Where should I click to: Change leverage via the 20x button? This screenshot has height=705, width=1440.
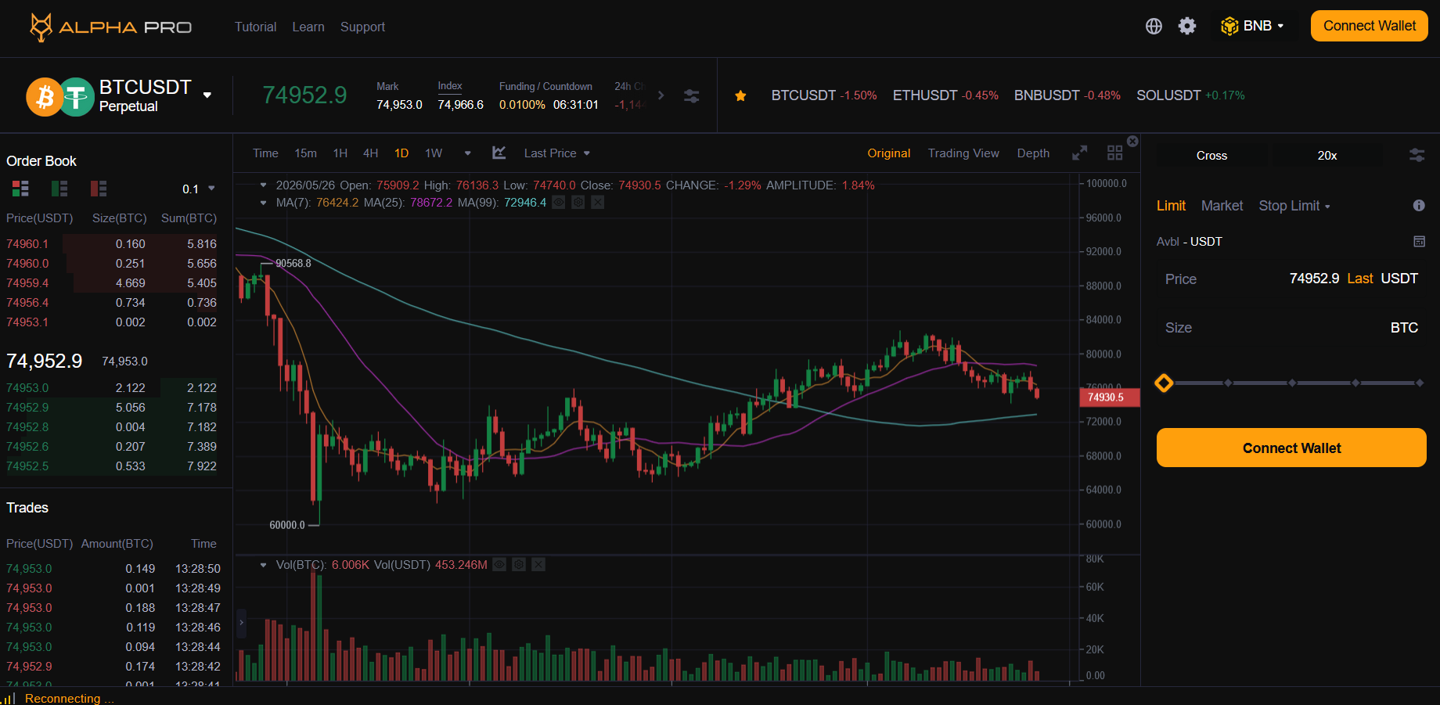[1327, 155]
